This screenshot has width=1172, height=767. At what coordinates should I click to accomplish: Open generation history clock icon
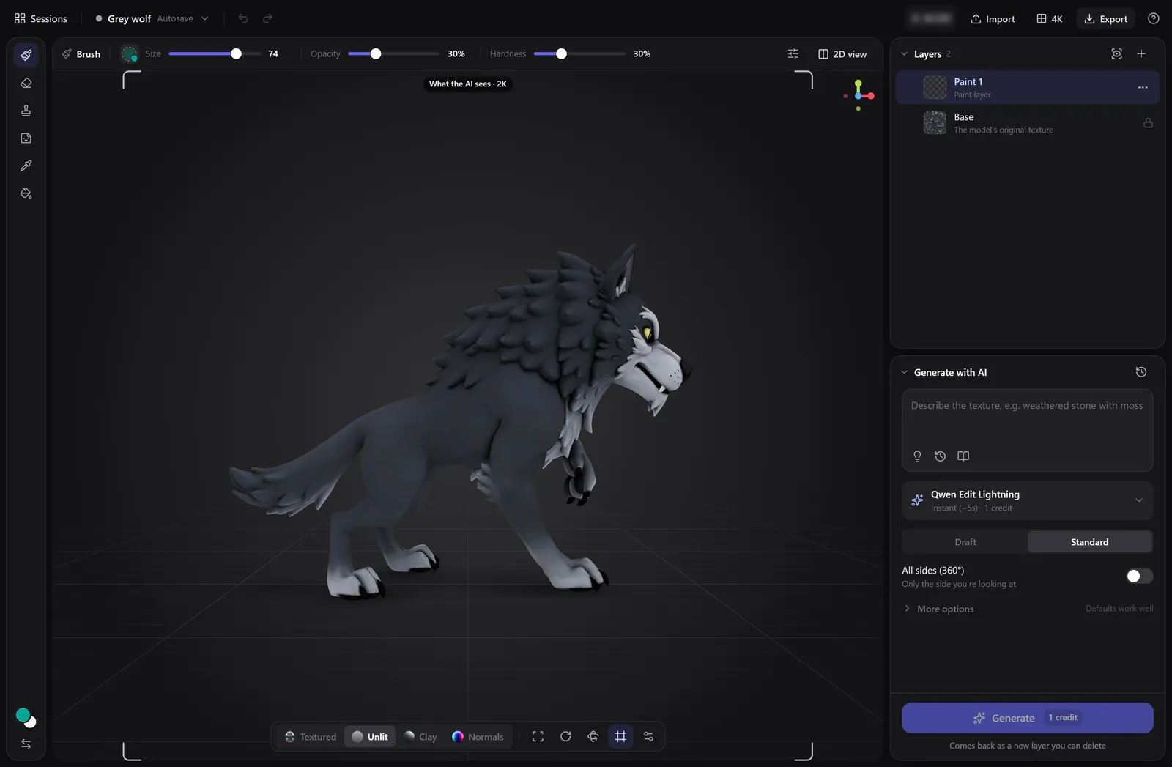[x=1141, y=372]
